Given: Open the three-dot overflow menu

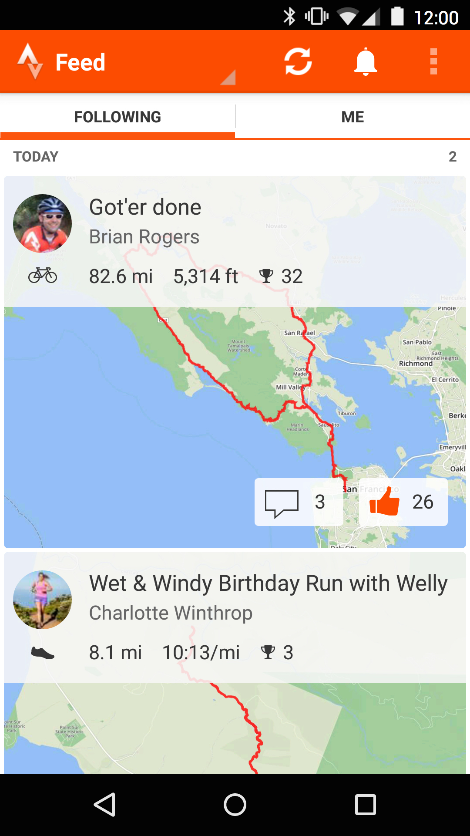Looking at the screenshot, I should (433, 62).
